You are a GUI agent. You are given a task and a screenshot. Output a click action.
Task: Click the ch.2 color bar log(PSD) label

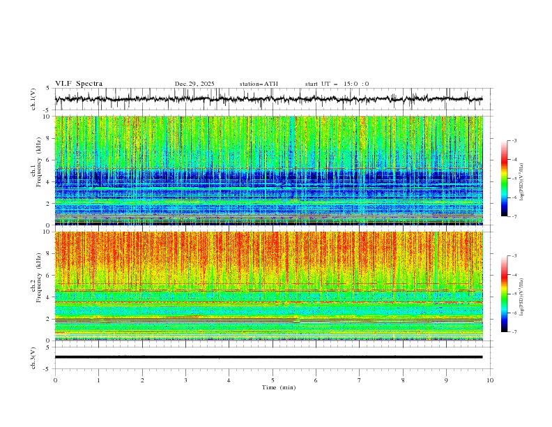[x=522, y=297]
